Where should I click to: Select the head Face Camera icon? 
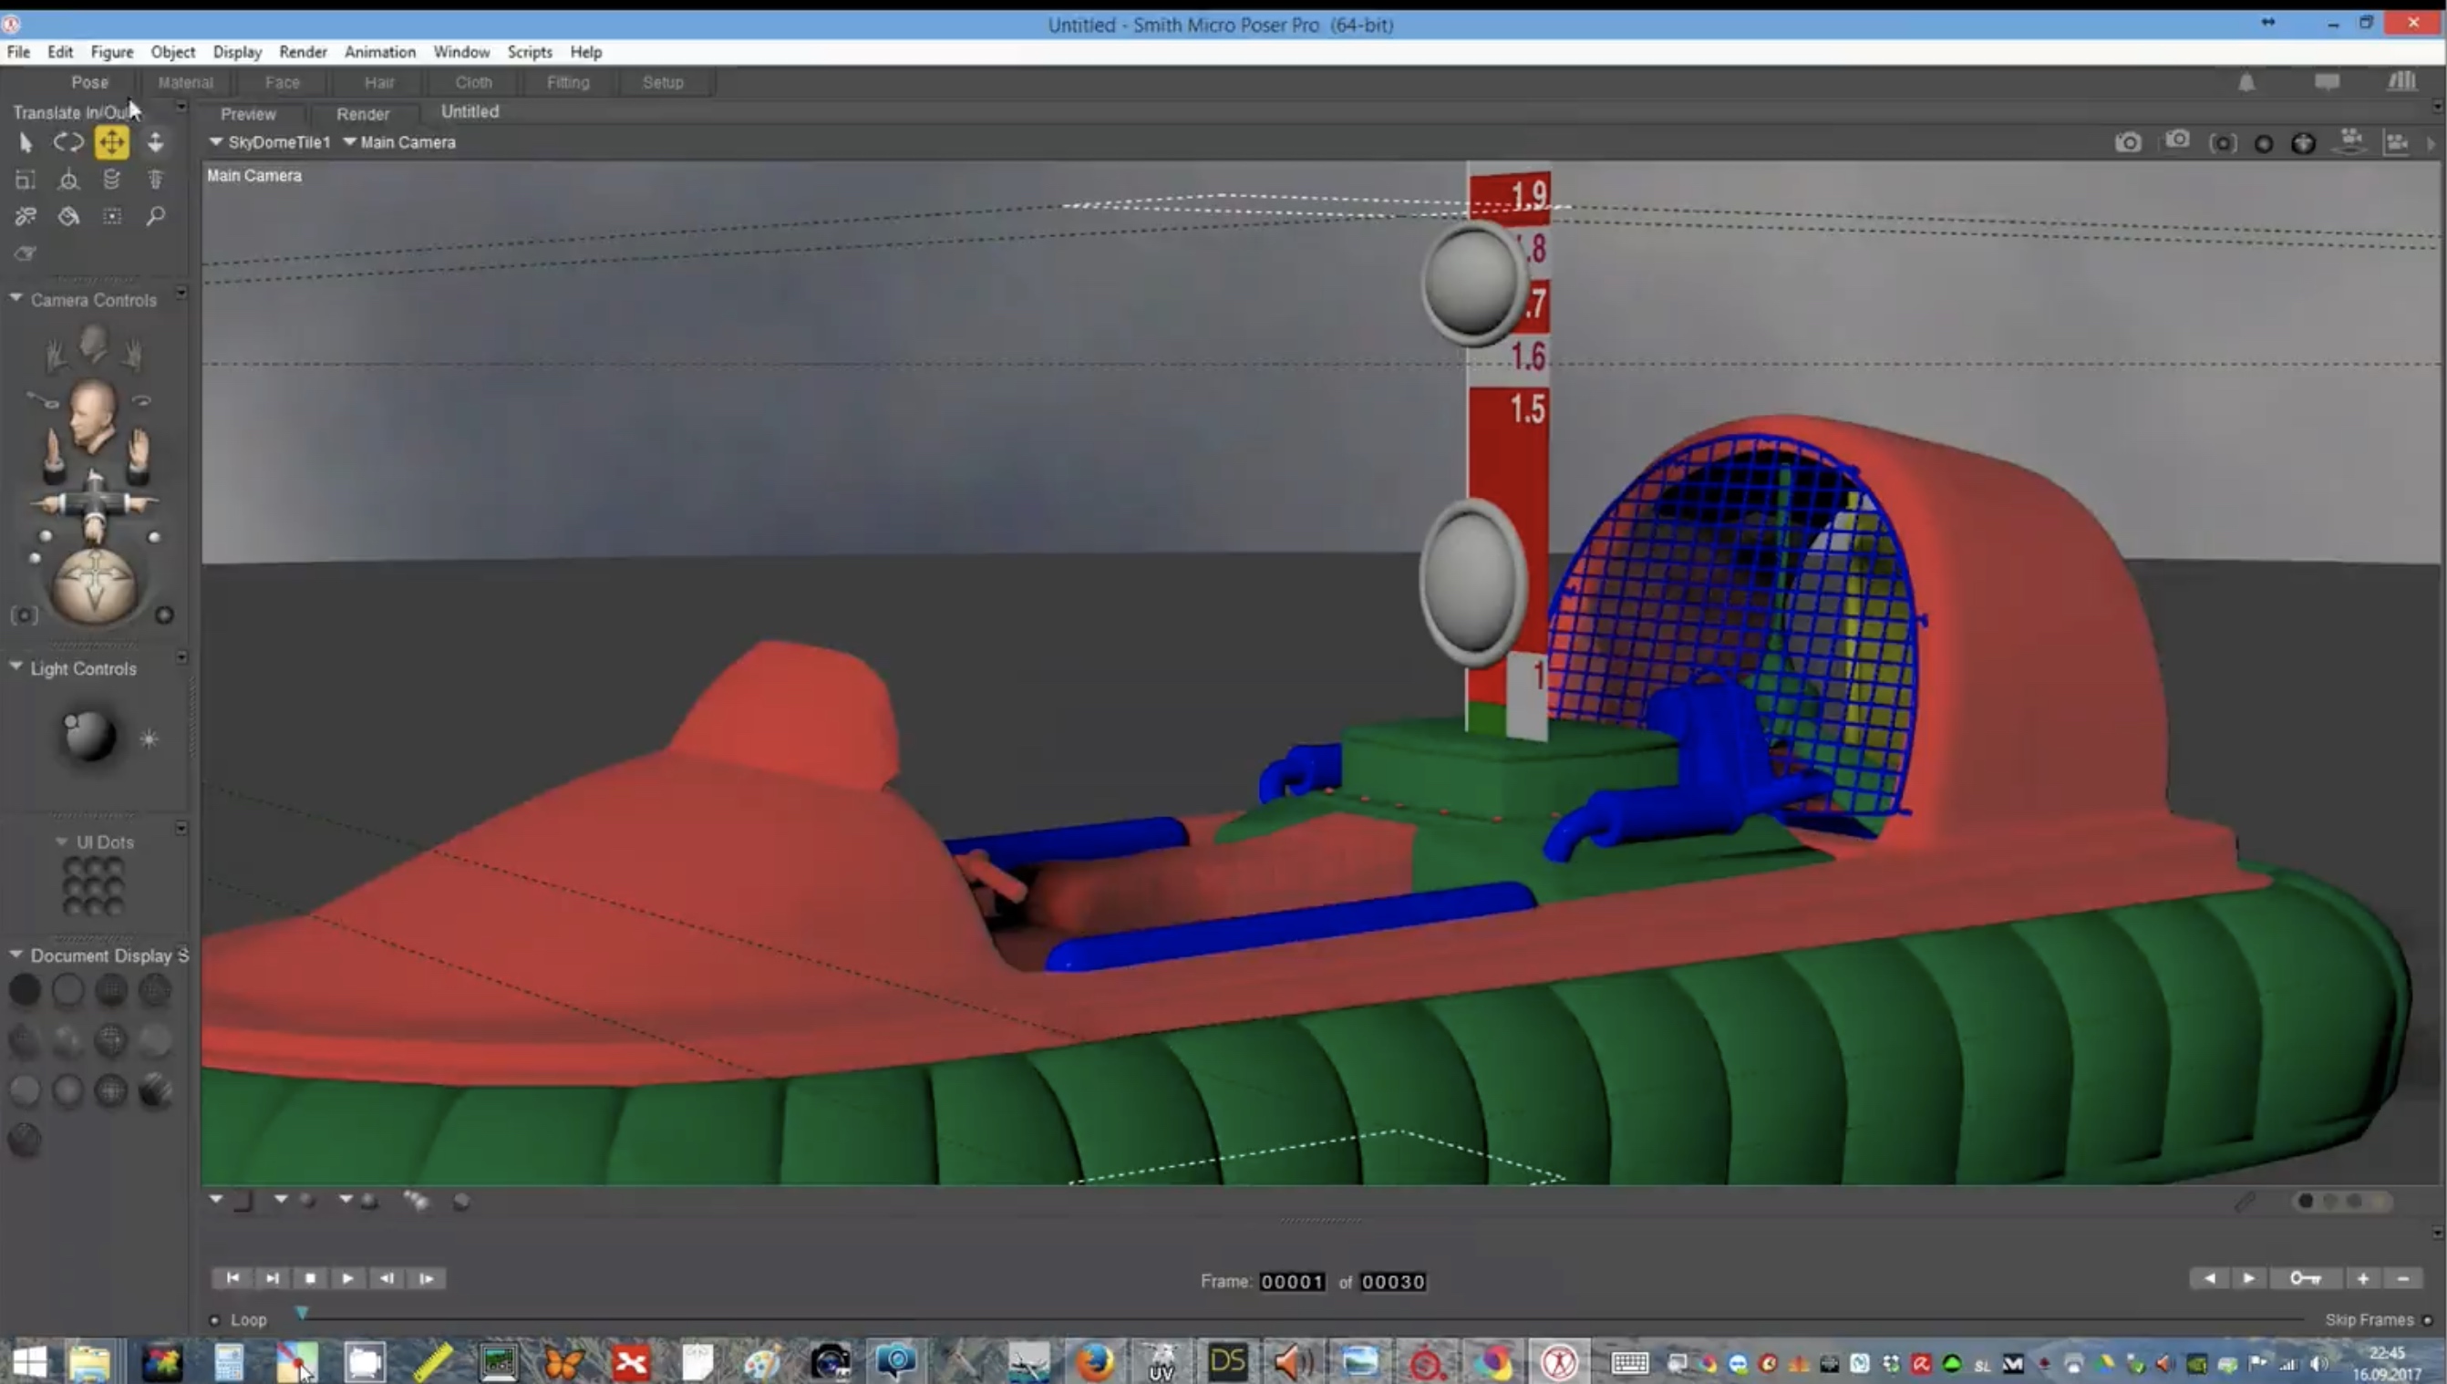pyautogui.click(x=93, y=340)
